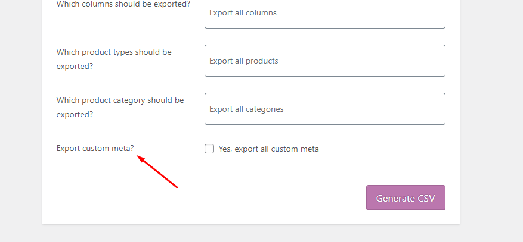Click blank space right of the meta checkbox label
The width and height of the screenshot is (523, 242).
[388, 149]
